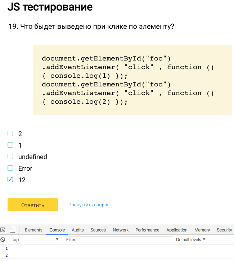This screenshot has width=234, height=261.
Task: Switch to the Elements tab
Action: [x=33, y=230]
